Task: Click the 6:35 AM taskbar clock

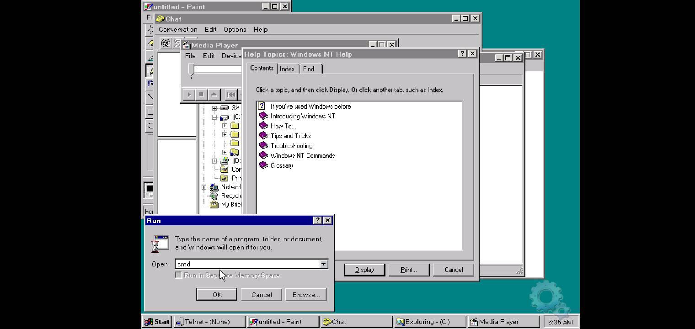Action: pos(560,322)
